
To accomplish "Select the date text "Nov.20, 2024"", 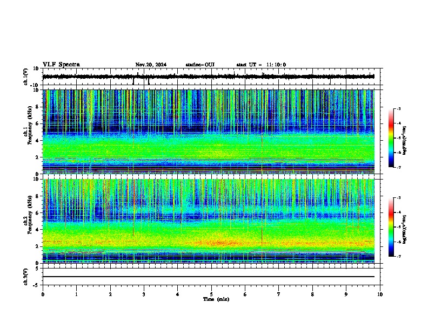I will (151, 65).
